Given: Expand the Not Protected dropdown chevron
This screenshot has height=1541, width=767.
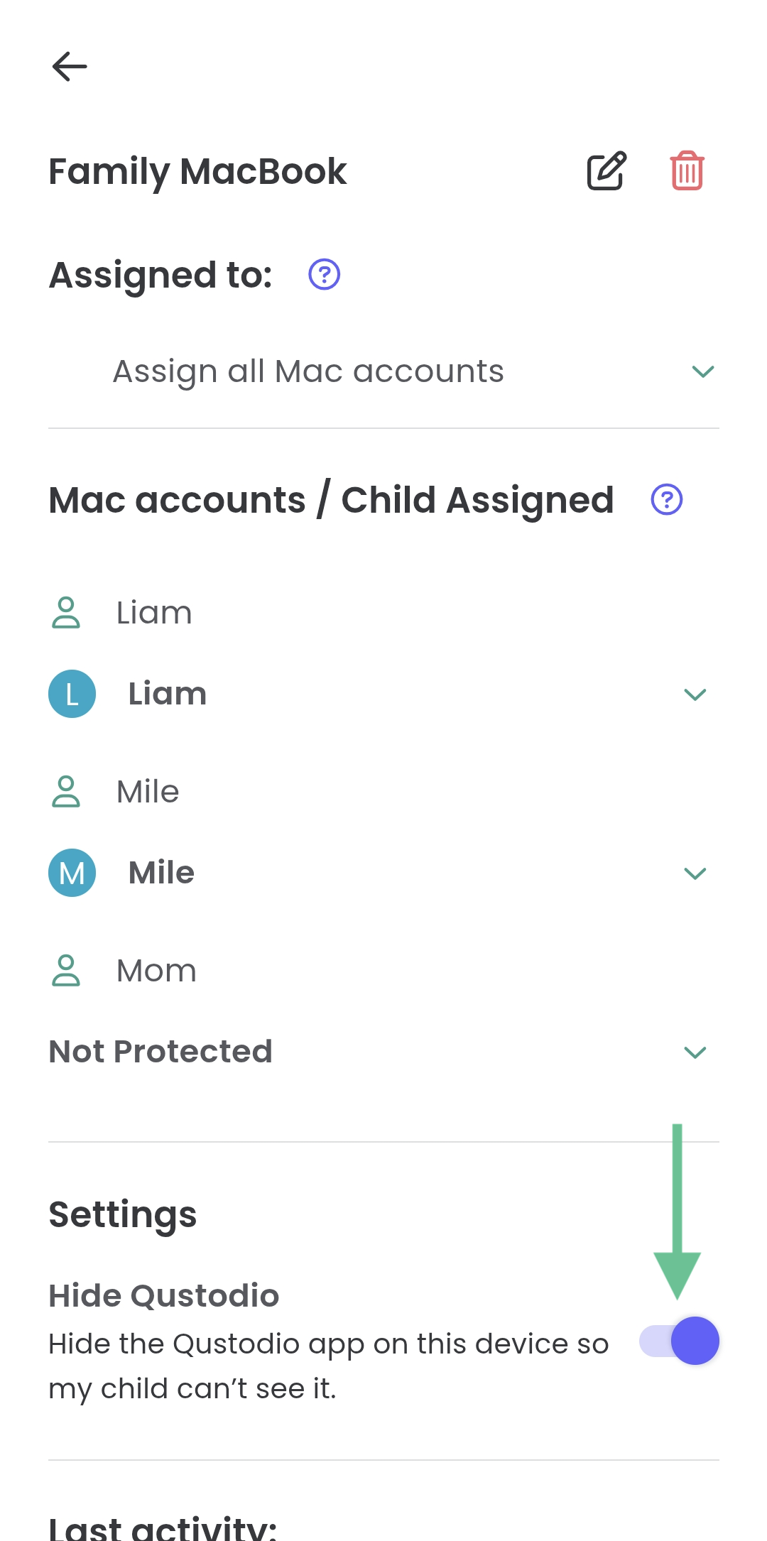Looking at the screenshot, I should 695,1052.
